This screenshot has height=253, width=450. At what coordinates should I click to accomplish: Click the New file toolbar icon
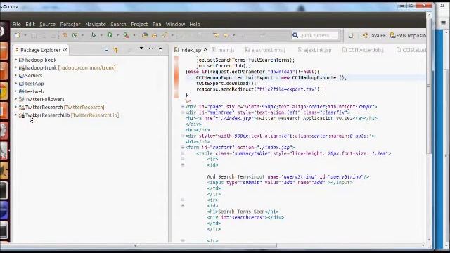point(17,35)
